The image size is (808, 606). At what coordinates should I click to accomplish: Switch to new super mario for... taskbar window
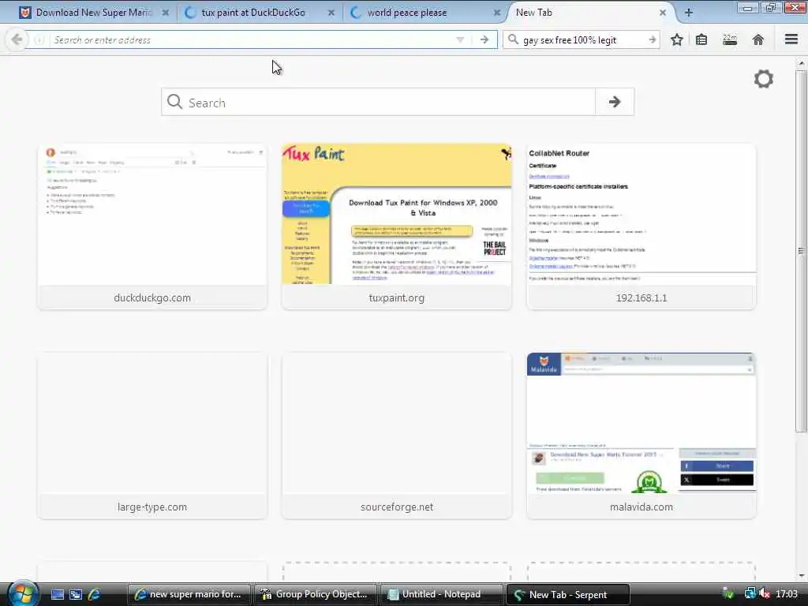[189, 594]
